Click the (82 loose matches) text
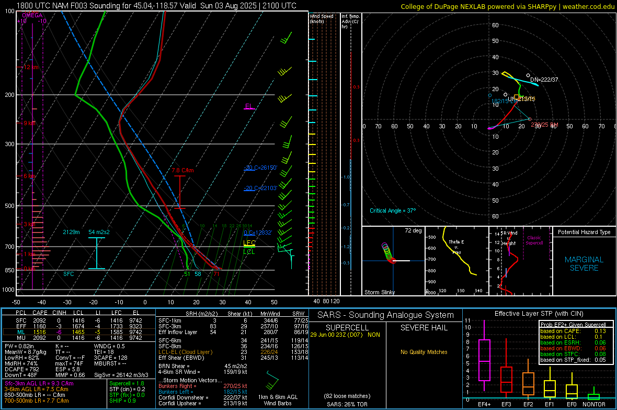This screenshot has width=617, height=410. click(347, 396)
